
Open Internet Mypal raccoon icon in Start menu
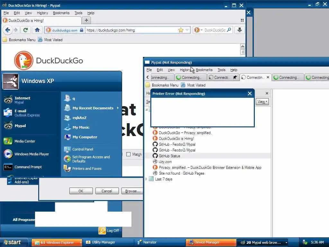click(8, 100)
